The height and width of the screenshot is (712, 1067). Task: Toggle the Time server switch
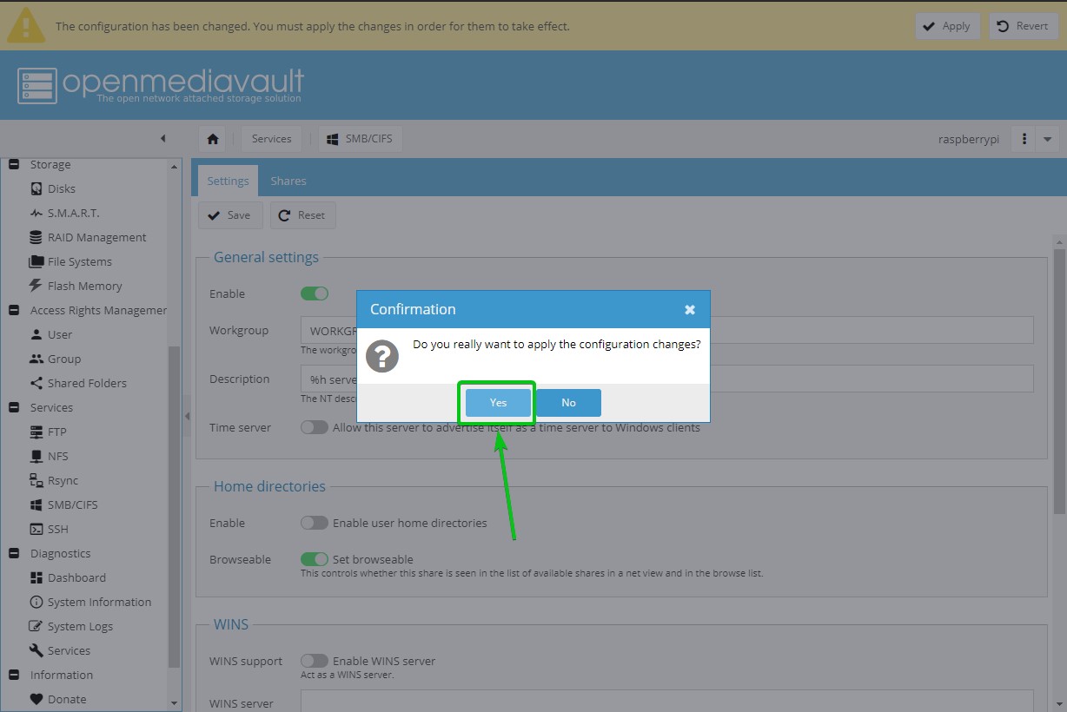click(x=315, y=427)
